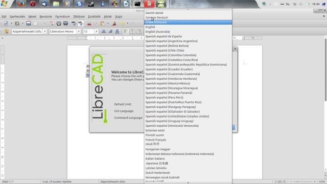Open the Ablak menu
This screenshot has height=184, width=327.
click(108, 16)
